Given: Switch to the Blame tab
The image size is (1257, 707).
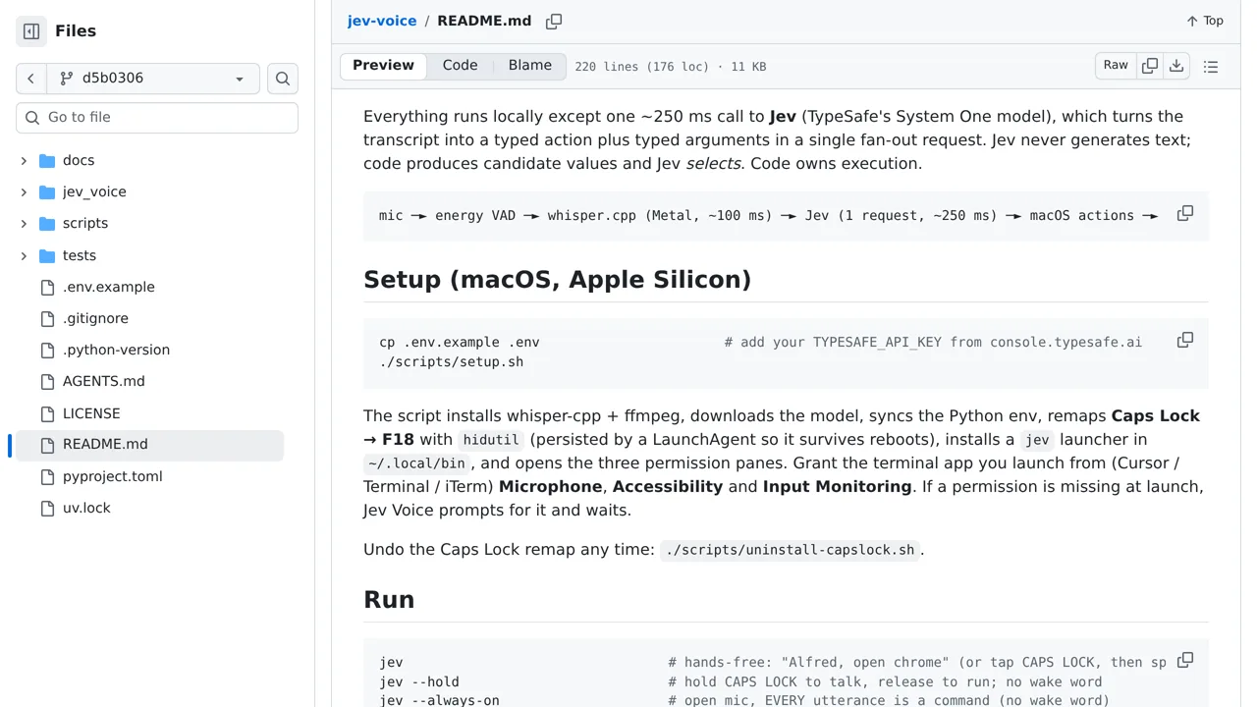Looking at the screenshot, I should (530, 66).
